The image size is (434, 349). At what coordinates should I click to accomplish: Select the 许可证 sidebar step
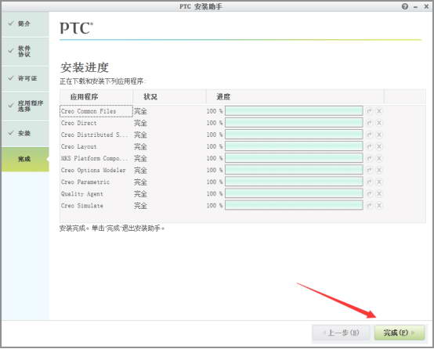[x=25, y=78]
